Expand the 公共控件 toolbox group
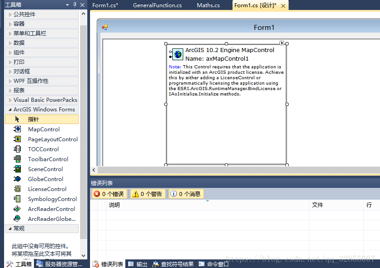This screenshot has height=268, width=380. 42,14
